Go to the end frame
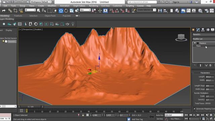Screen dimensions: 215x121 [202, 115]
